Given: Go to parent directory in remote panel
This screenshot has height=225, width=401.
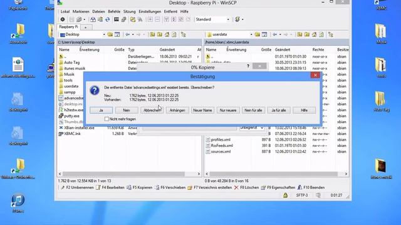Looking at the screenshot, I should tap(299, 34).
